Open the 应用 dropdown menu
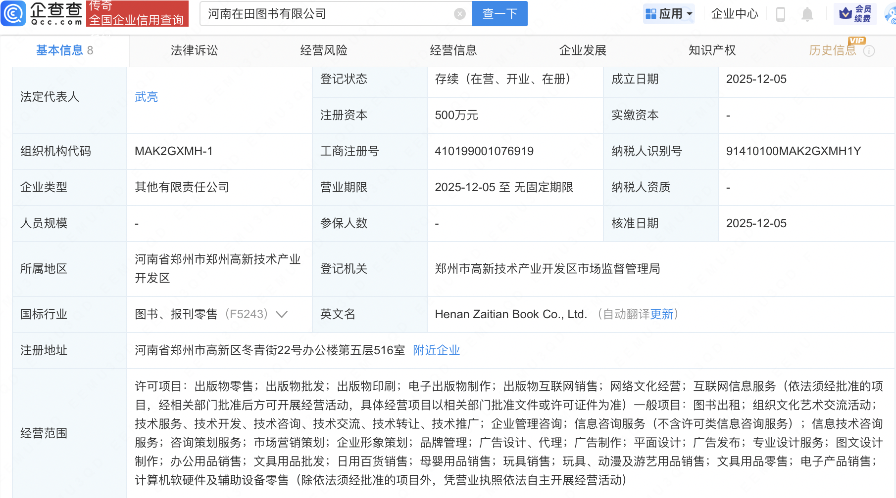Image resolution: width=896 pixels, height=498 pixels. tap(669, 13)
